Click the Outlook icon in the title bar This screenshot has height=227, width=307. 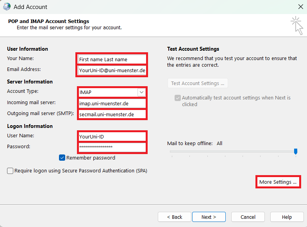[x=7, y=7]
